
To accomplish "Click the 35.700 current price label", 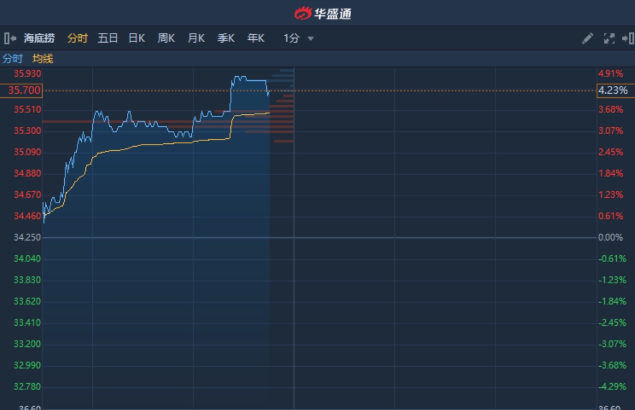I will (21, 90).
